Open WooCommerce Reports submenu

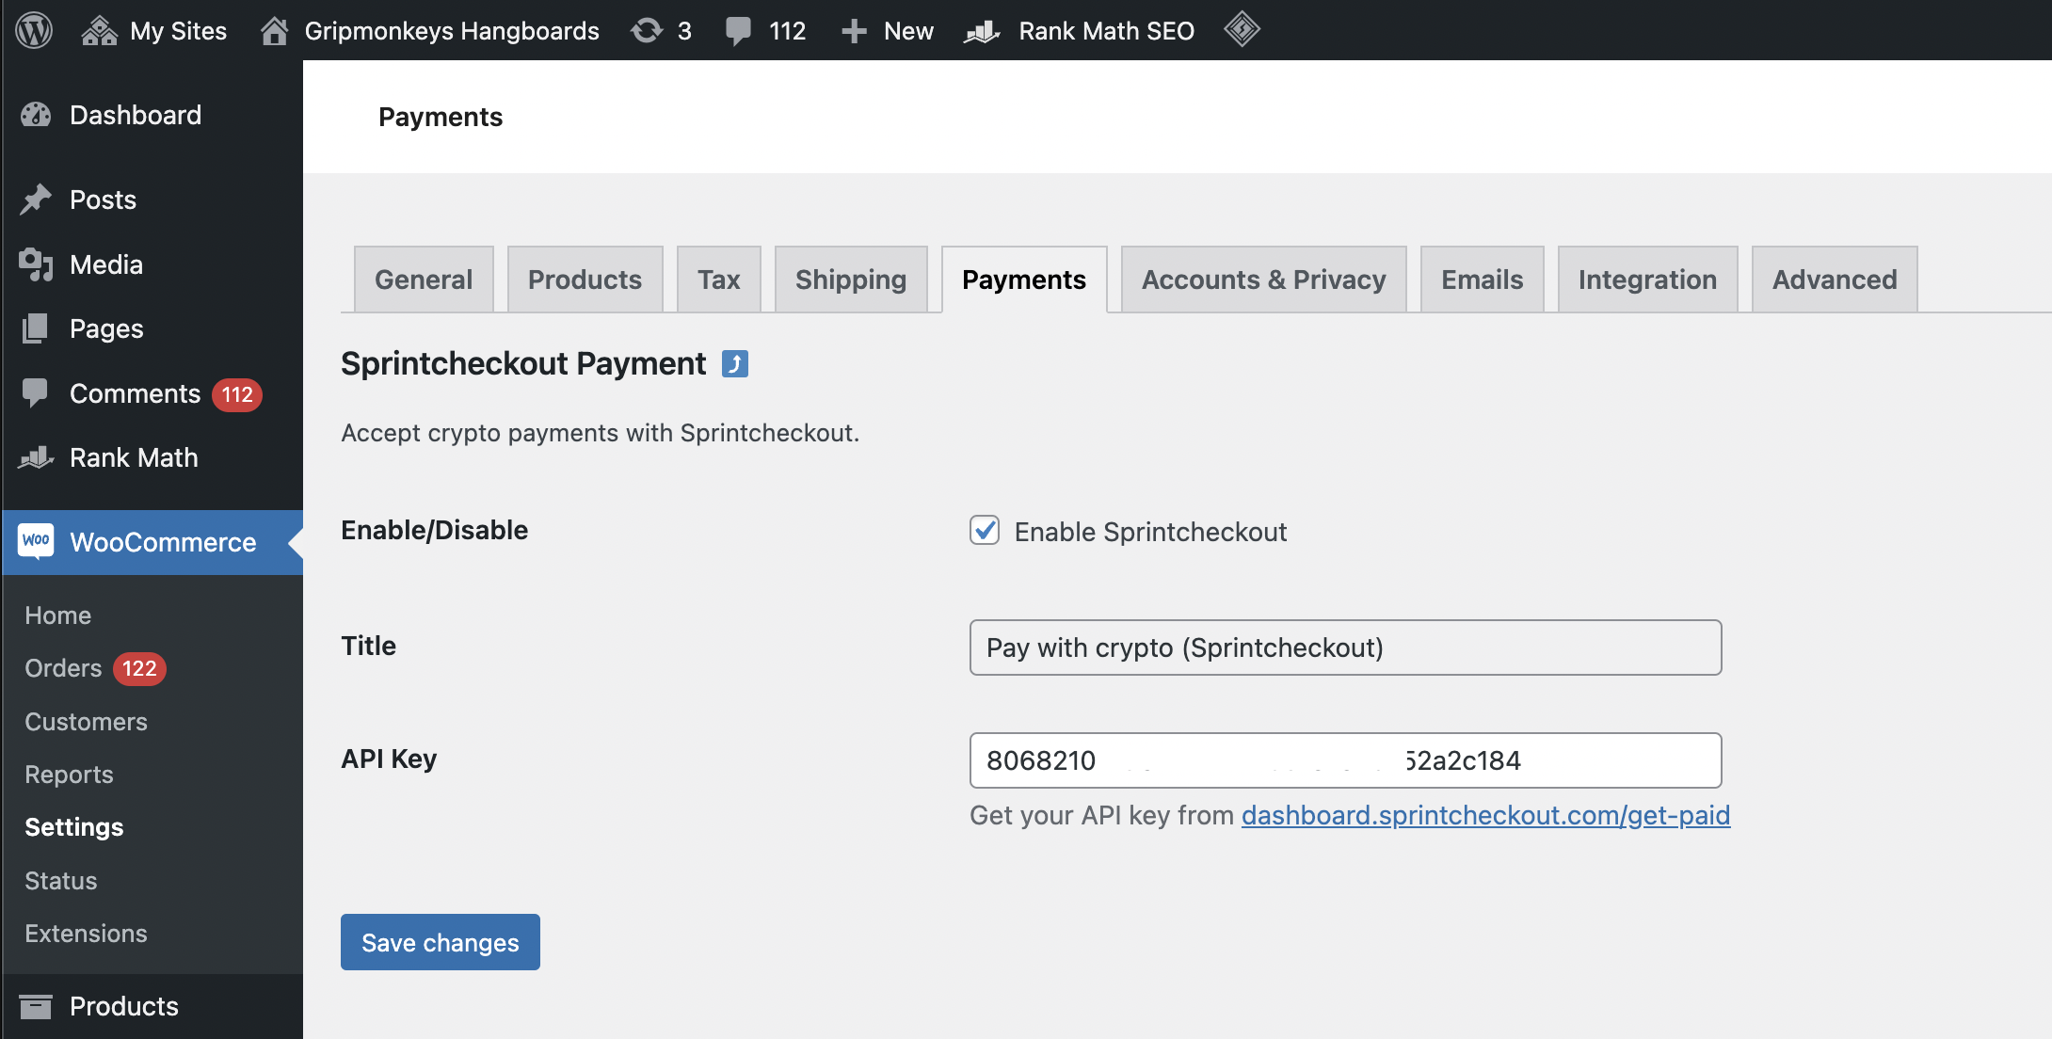(69, 775)
